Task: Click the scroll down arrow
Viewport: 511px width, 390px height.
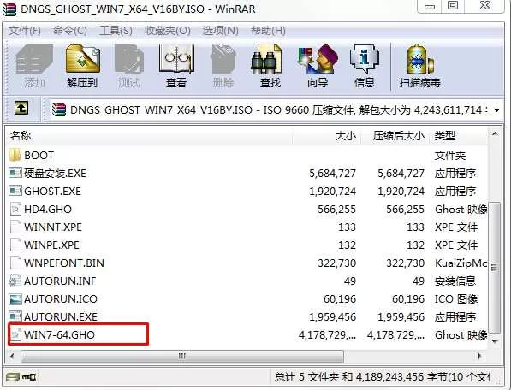Action: tap(495, 341)
